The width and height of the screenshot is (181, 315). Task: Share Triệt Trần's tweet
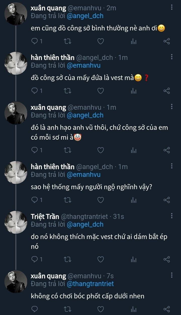[x=167, y=259]
